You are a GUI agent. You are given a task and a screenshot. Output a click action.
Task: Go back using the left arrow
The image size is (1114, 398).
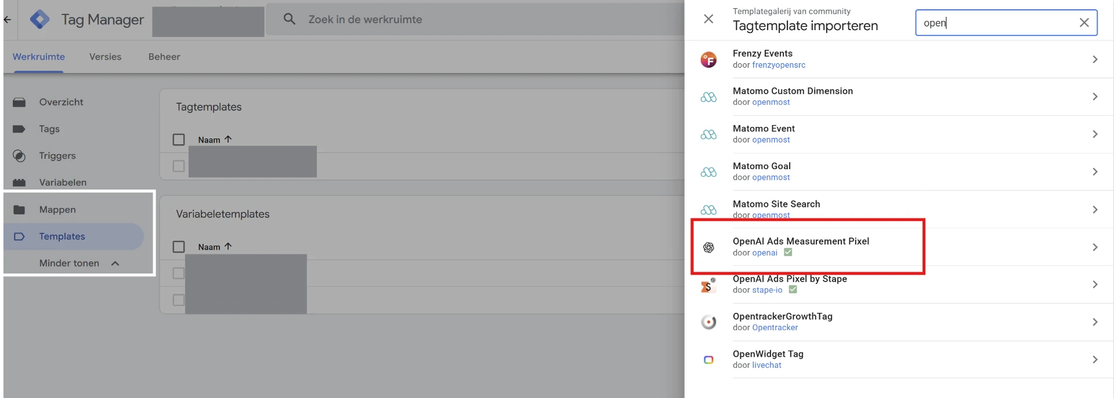pos(8,20)
